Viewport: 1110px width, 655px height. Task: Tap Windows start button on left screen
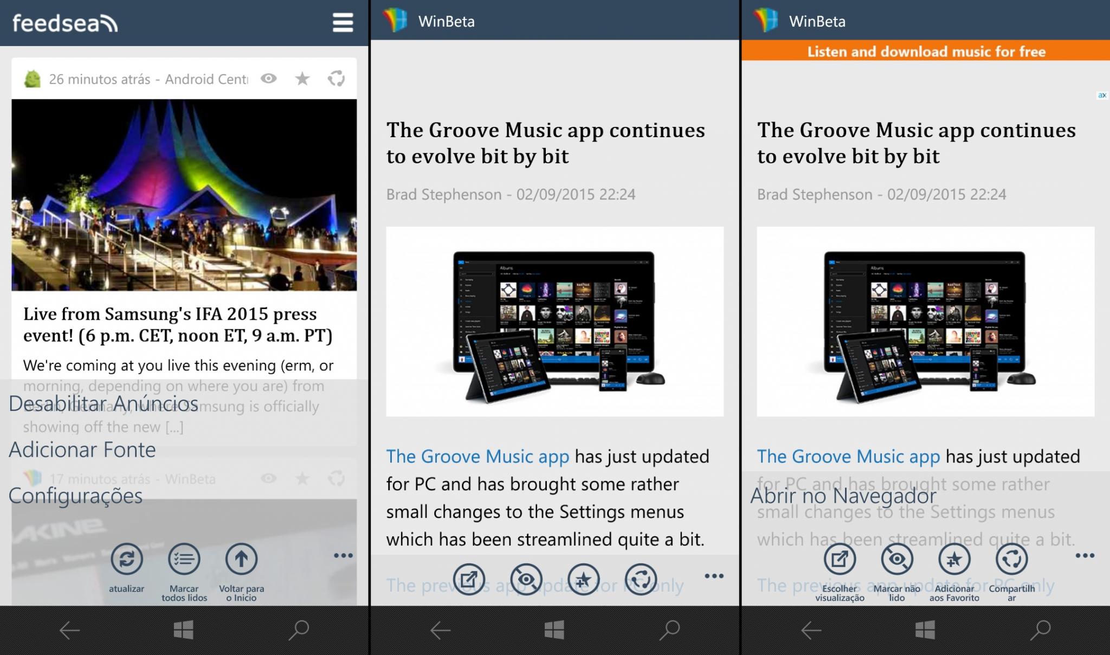coord(184,630)
